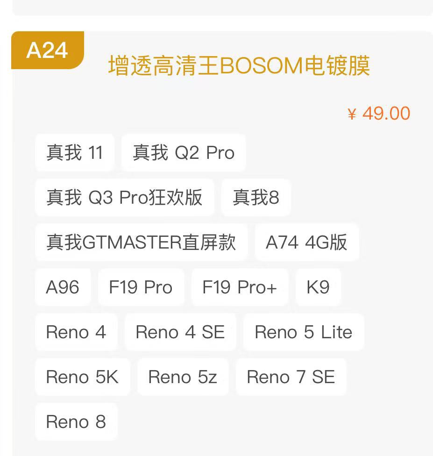The width and height of the screenshot is (433, 456).
Task: Tap the Reno 4 SE tag
Action: (180, 332)
